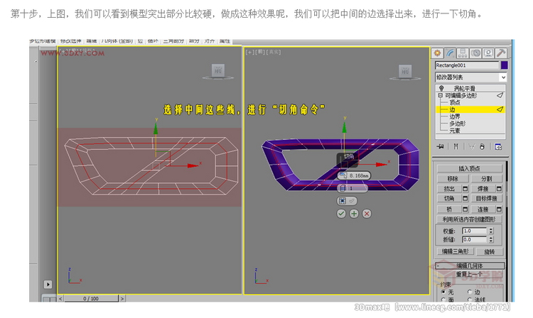Click the 焊接 button
This screenshot has height=318, width=533.
pos(483,189)
